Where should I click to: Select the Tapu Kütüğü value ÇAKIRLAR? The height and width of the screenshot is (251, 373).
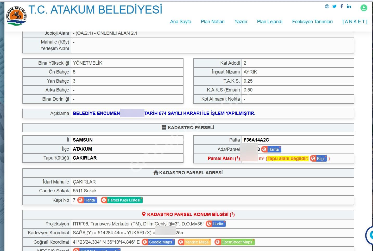(85, 158)
